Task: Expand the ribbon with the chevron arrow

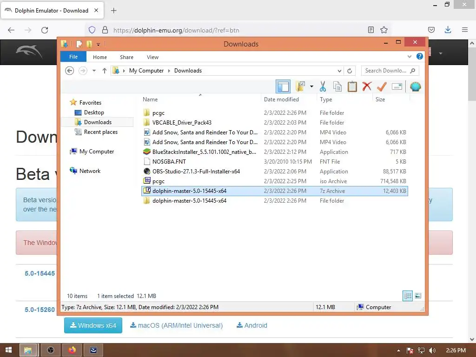Action: pyautogui.click(x=410, y=56)
